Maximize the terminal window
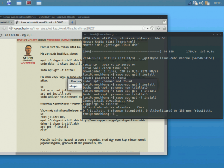Viewport: 224px width, 168px height. [x=217, y=34]
